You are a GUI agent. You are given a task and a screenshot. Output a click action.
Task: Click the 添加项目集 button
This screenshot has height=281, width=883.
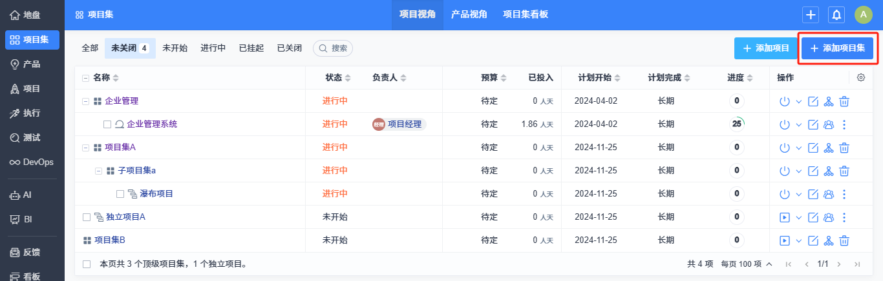point(838,48)
